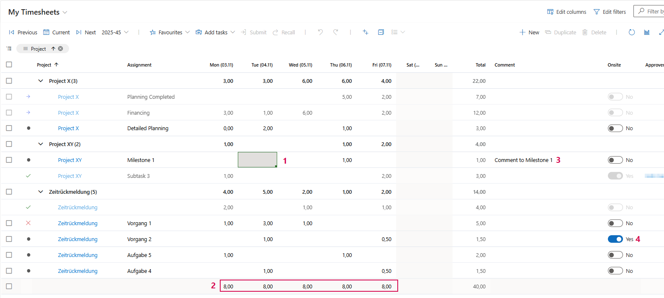Click the grouping tree icon left of Project chip
Viewport: 664px width, 298px height.
point(9,49)
